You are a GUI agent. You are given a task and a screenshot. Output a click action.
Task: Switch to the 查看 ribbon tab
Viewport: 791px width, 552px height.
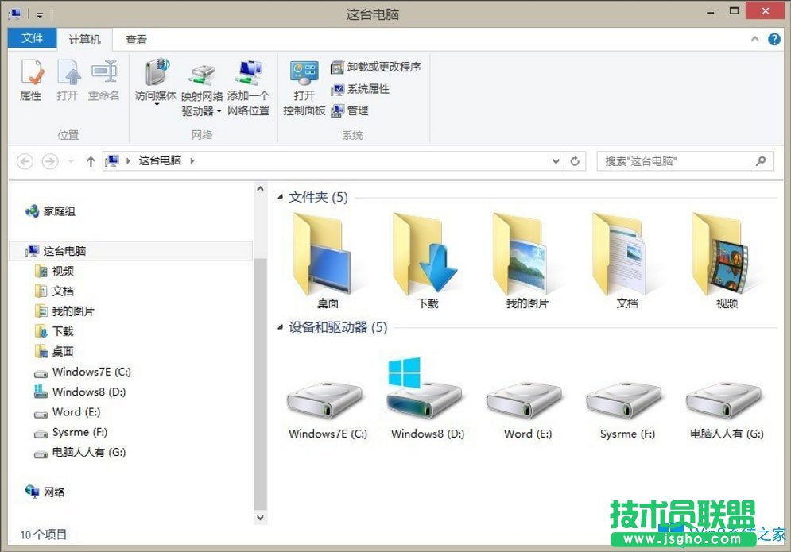[x=135, y=38]
